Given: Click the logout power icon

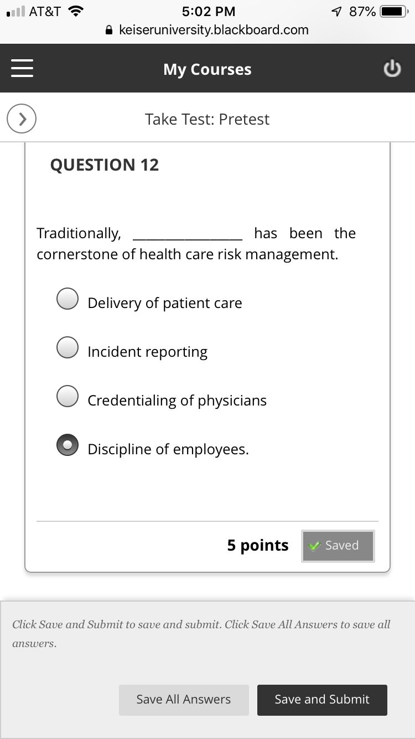Looking at the screenshot, I should (392, 68).
